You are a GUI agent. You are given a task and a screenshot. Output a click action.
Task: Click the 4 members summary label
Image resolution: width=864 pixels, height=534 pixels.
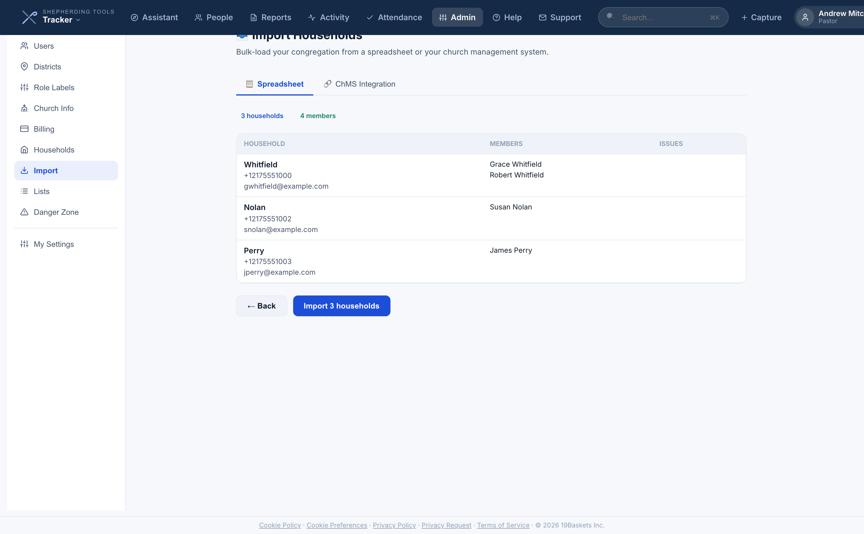tap(318, 116)
